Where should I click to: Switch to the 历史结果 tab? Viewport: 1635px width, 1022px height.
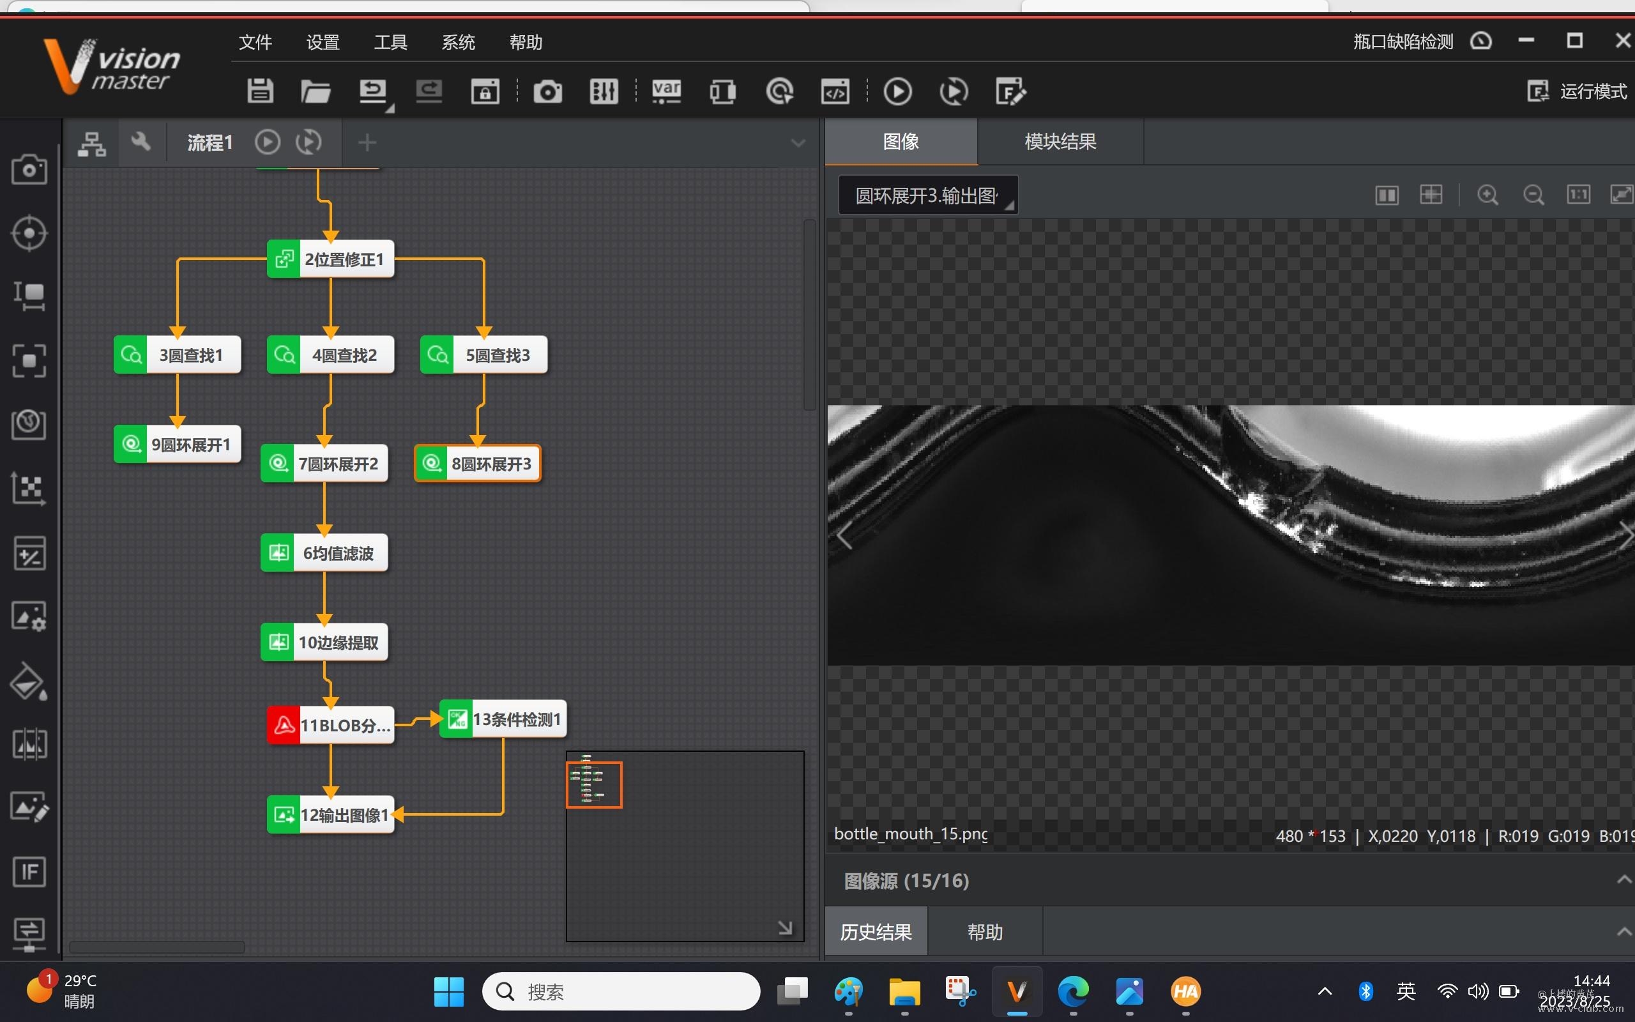pyautogui.click(x=876, y=932)
